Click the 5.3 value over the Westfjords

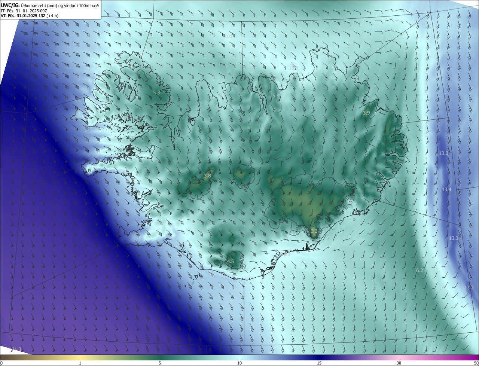[157, 92]
